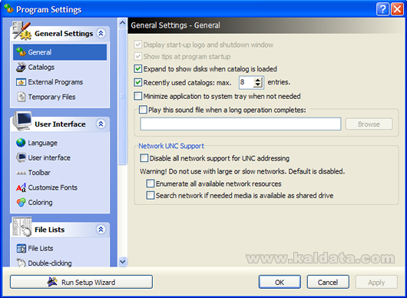Collapse the User Interface section
This screenshot has width=407, height=298.
coord(101,124)
